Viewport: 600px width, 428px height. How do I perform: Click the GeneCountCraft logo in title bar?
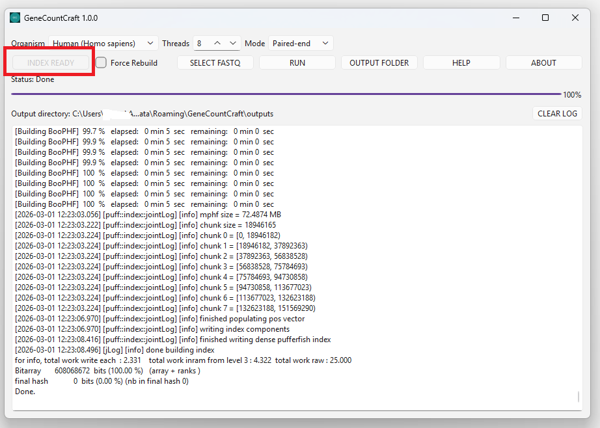point(15,18)
